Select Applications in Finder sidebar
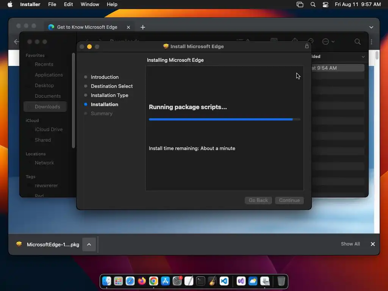The height and width of the screenshot is (291, 388). pos(48,75)
